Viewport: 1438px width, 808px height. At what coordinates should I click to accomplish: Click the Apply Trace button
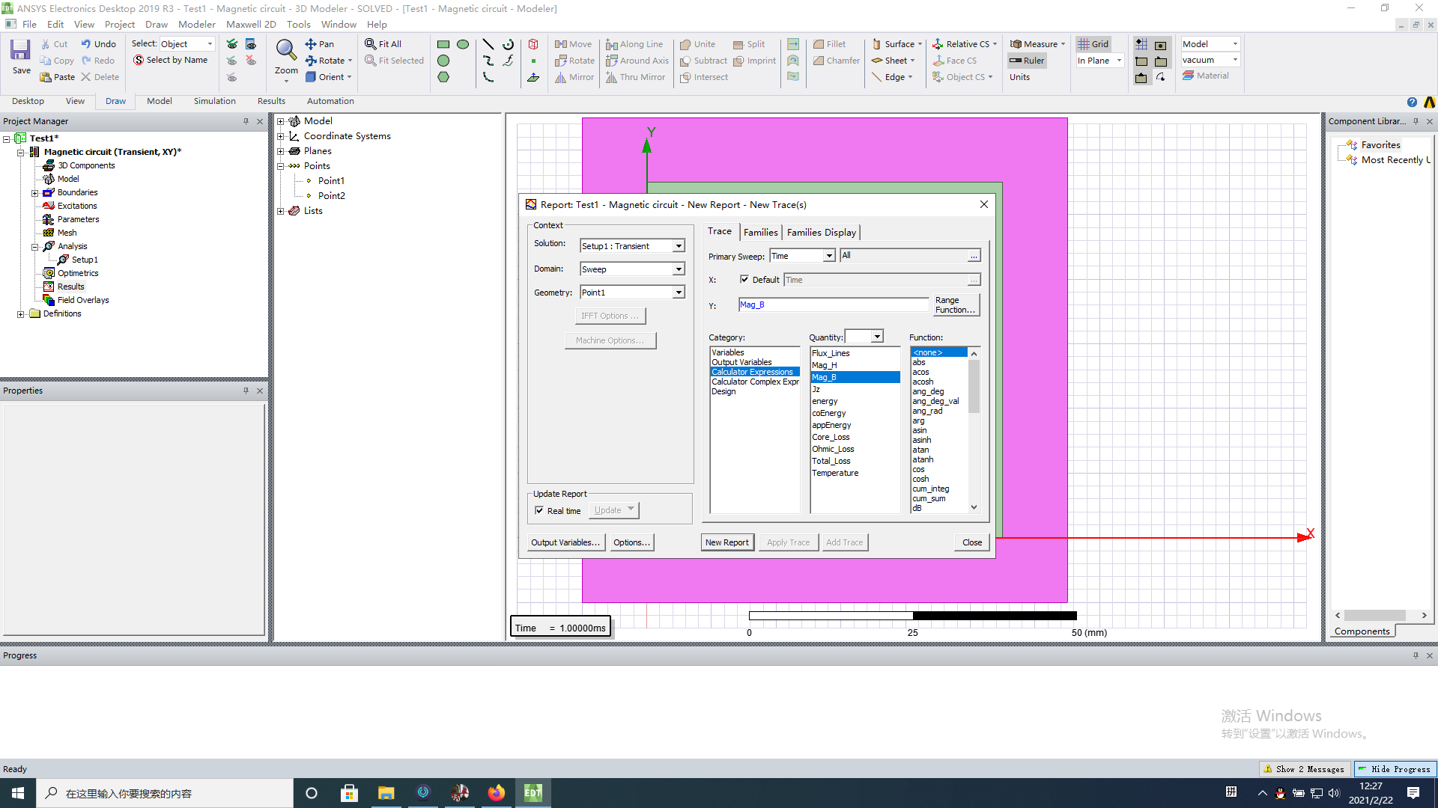coord(788,542)
